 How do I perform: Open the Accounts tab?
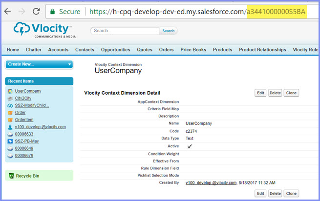(58, 50)
